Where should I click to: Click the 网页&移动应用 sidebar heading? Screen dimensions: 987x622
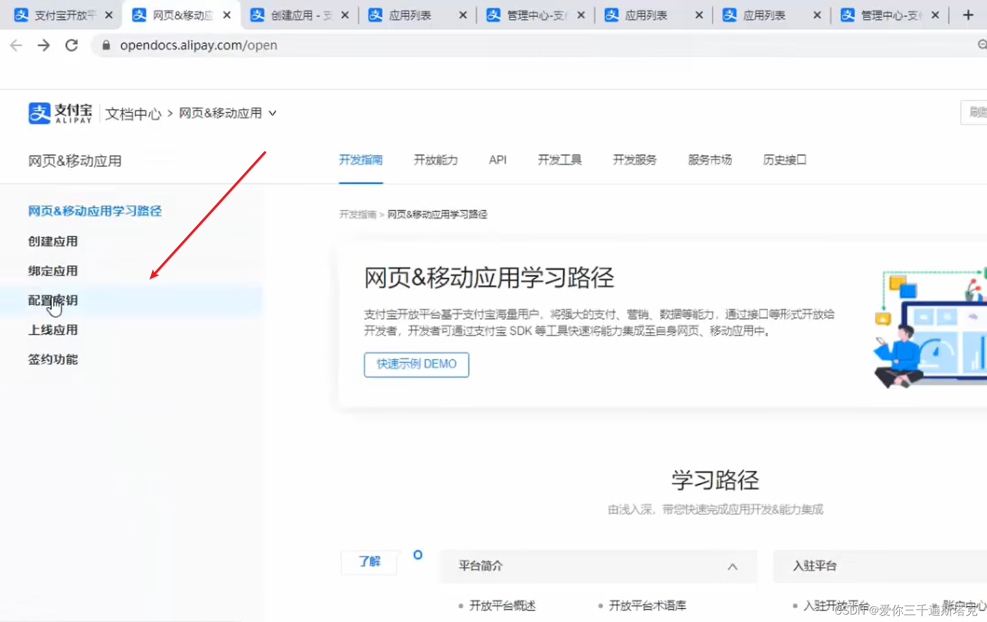tap(75, 161)
